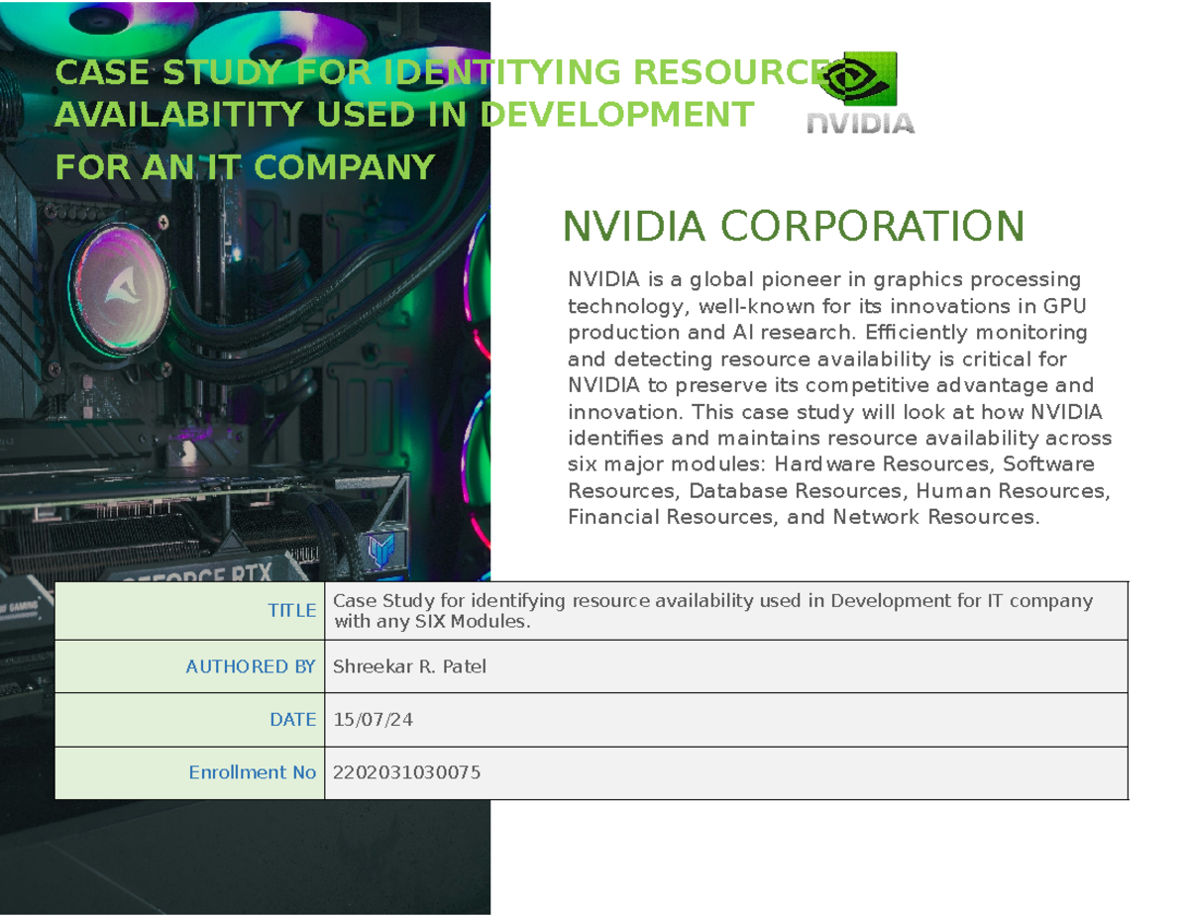
Task: Click the 'TITLE' label cell
Action: tap(189, 611)
